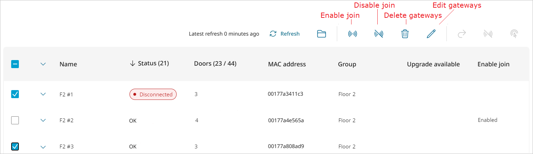Viewport: 533px width, 154px height.
Task: Click the greyed-out crossed antenna icon
Action: [x=488, y=34]
